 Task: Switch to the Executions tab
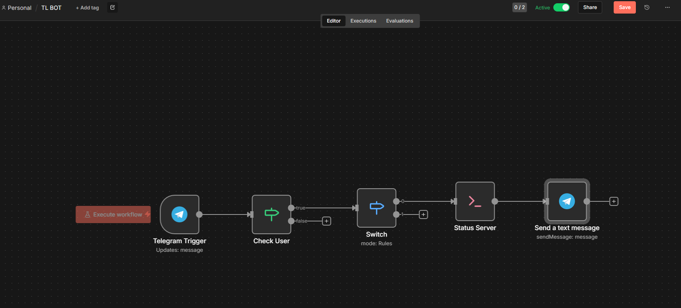[x=363, y=21]
